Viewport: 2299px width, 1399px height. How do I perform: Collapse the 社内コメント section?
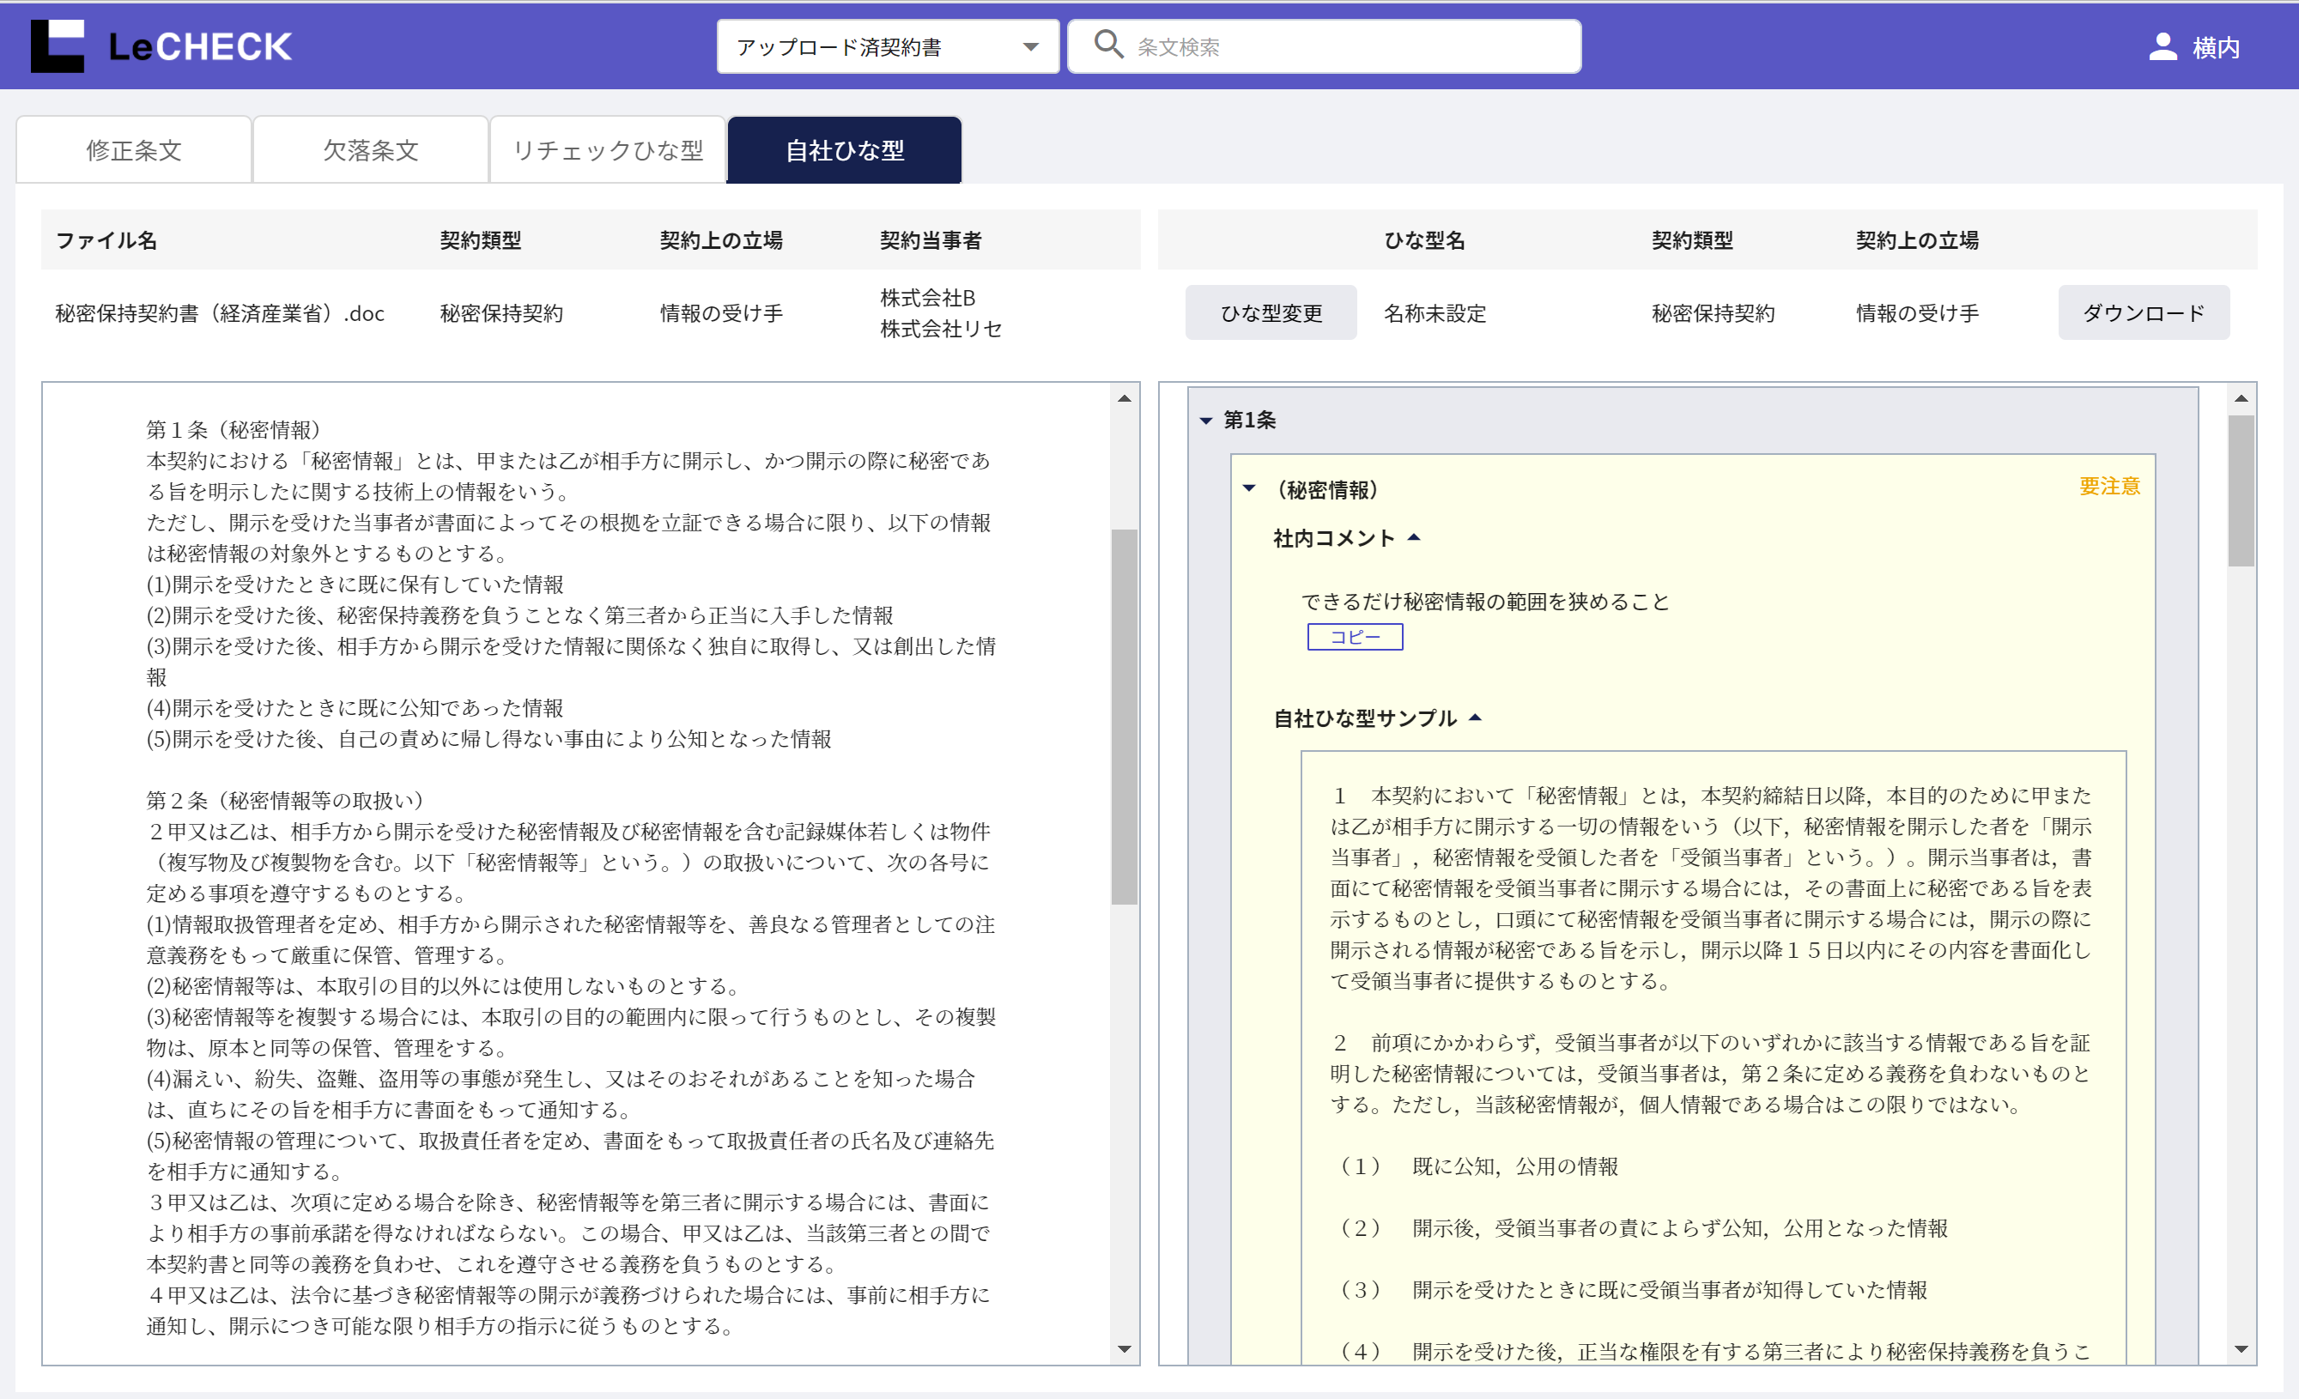click(1414, 538)
